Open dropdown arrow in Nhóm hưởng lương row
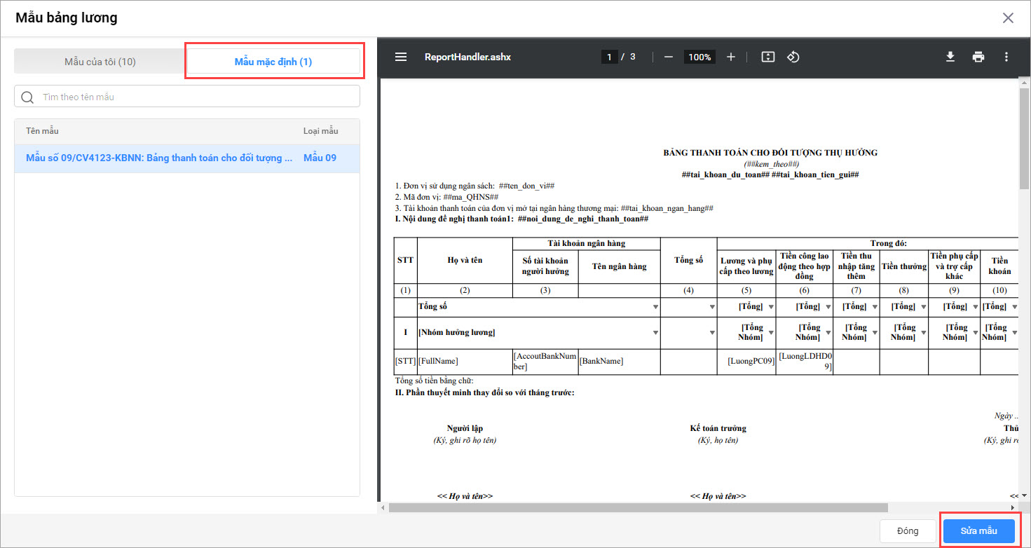This screenshot has height=548, width=1031. [x=655, y=333]
